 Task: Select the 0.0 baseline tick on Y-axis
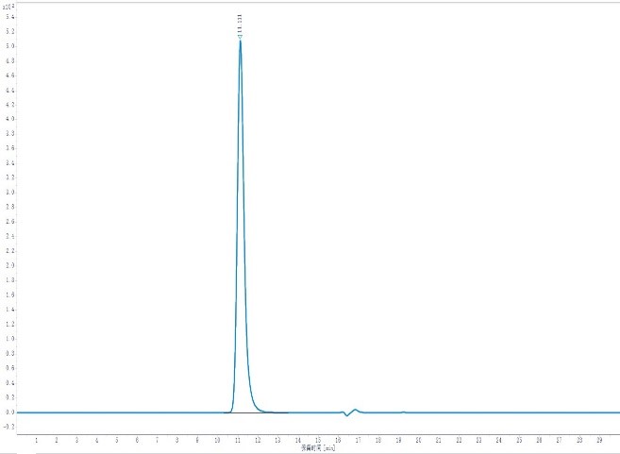[x=8, y=412]
